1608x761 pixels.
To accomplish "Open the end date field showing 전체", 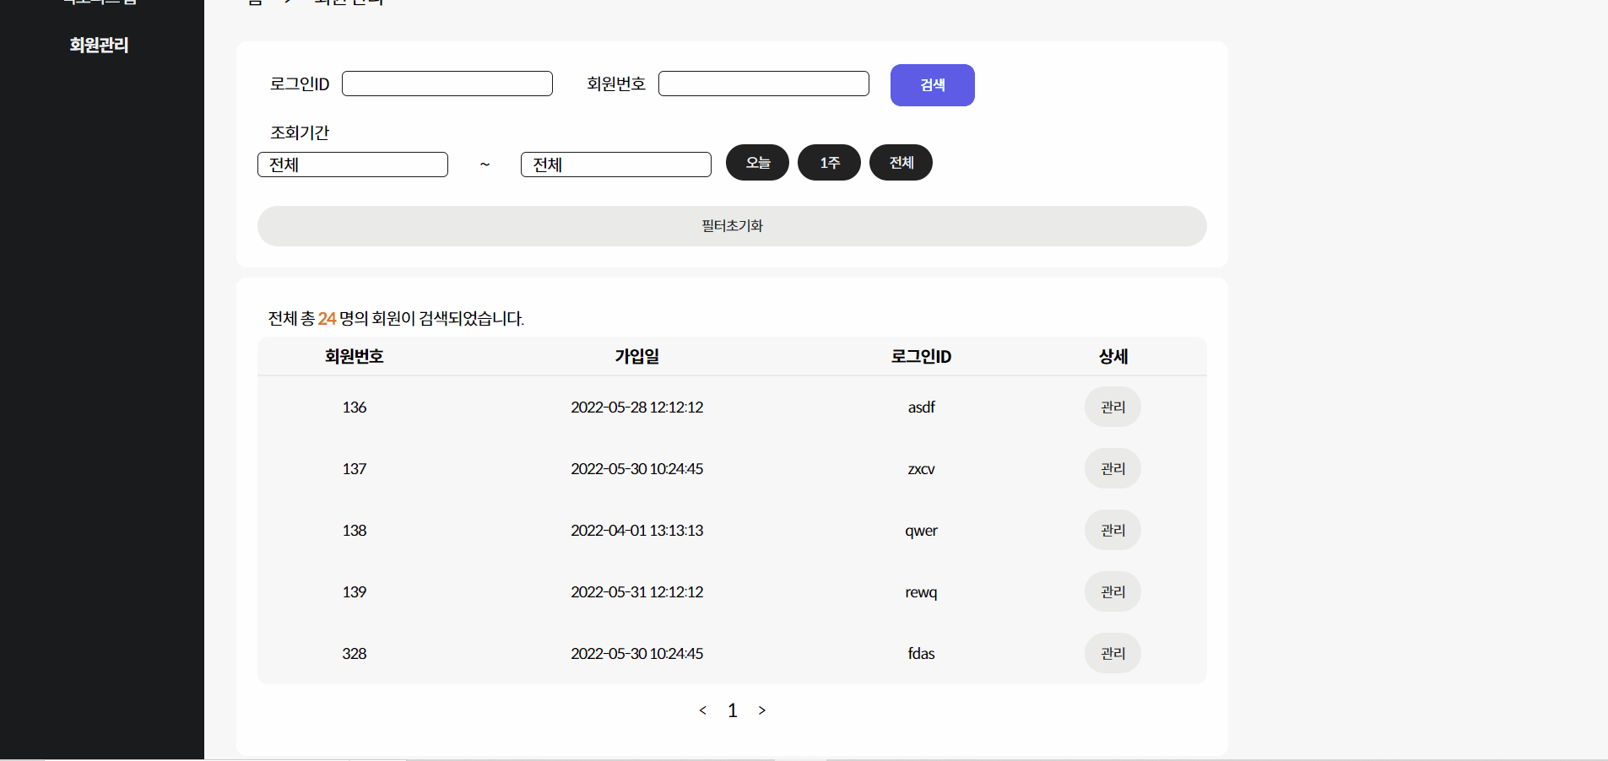I will (x=616, y=165).
